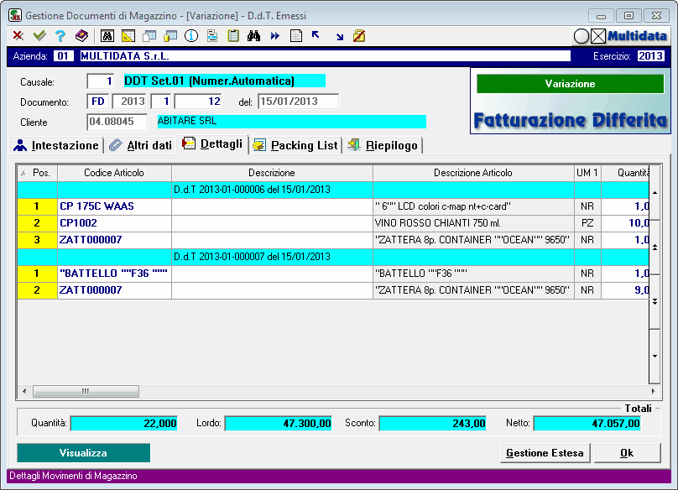
Task: Select the CP 175C WAAS article row
Action: pyautogui.click(x=333, y=206)
